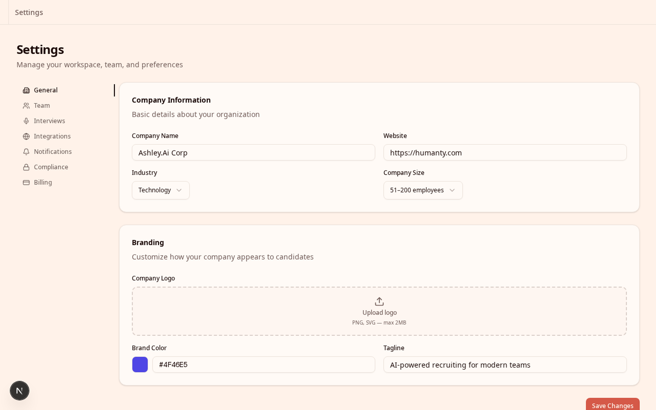Open the General settings tab
The image size is (656, 410).
click(x=66, y=90)
